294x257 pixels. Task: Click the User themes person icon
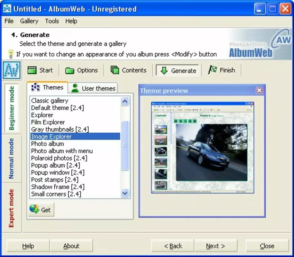(75, 88)
